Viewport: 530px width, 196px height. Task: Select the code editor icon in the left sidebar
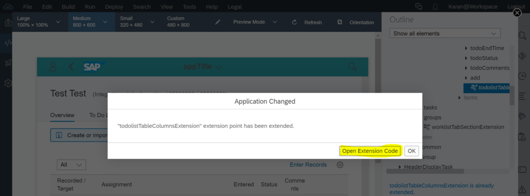point(7,43)
